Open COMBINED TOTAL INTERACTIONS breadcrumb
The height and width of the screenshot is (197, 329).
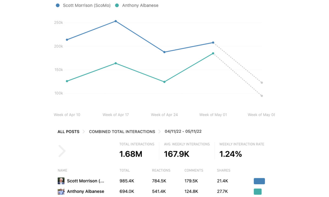pos(122,132)
